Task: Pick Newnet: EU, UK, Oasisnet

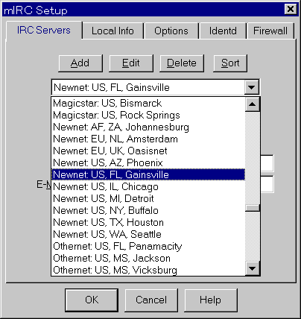Action: [148, 151]
